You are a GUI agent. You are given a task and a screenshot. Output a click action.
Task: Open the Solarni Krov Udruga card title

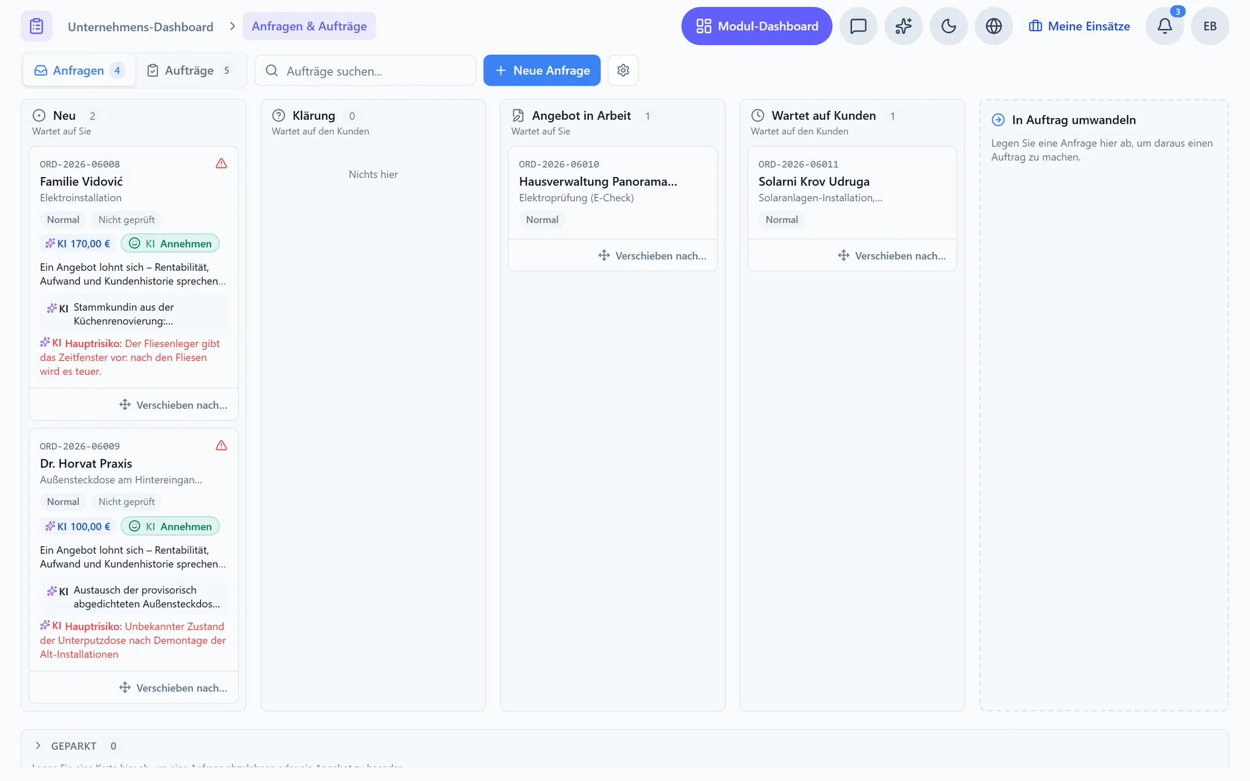[814, 182]
